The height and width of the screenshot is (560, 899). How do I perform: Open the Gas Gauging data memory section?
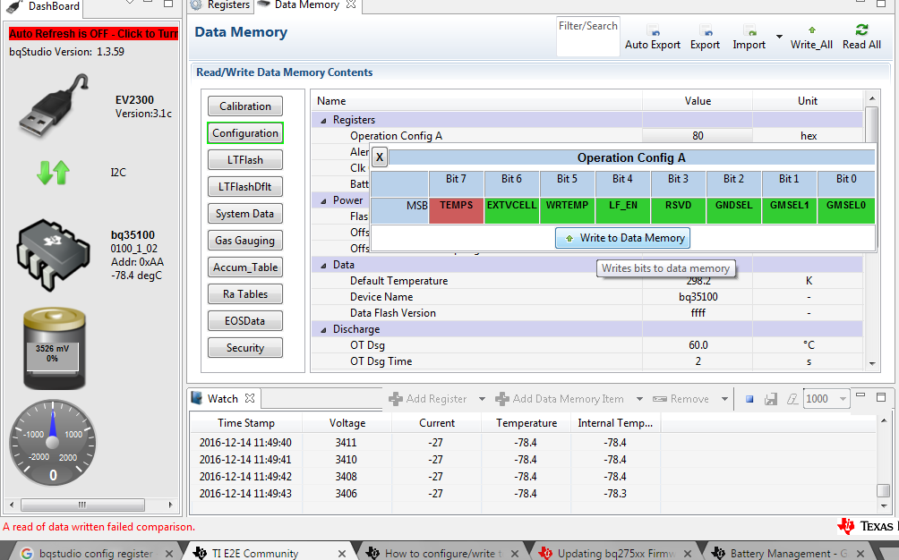244,241
